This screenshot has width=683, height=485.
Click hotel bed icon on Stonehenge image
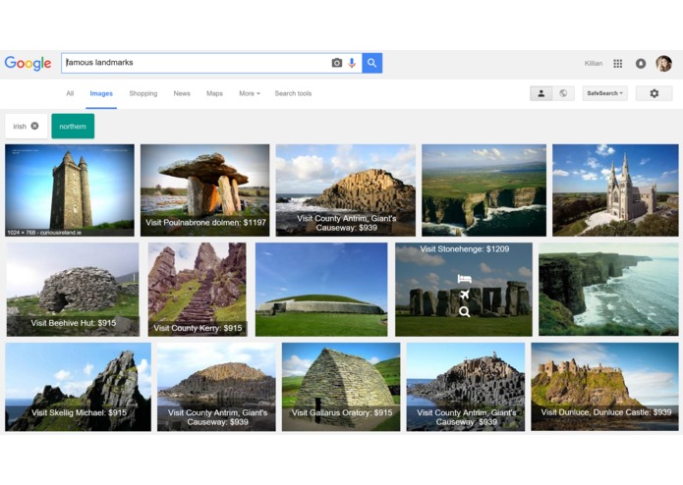[x=464, y=279]
